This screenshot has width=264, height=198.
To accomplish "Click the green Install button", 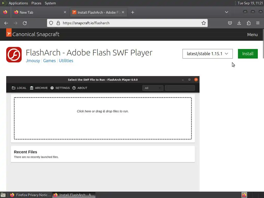I will [248, 54].
